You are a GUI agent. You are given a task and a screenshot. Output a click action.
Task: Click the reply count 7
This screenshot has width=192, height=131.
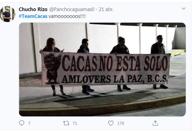(x=29, y=123)
